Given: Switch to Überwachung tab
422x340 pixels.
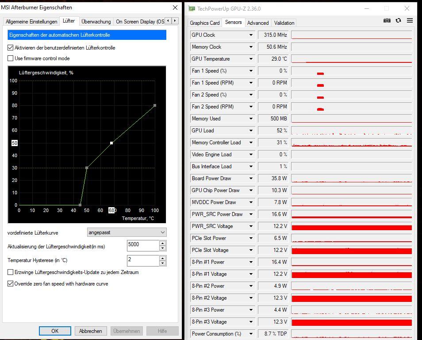Looking at the screenshot, I should tap(96, 22).
